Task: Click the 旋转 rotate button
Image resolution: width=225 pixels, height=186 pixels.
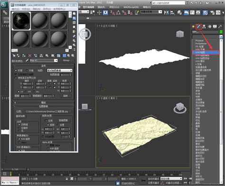Action: point(66,96)
